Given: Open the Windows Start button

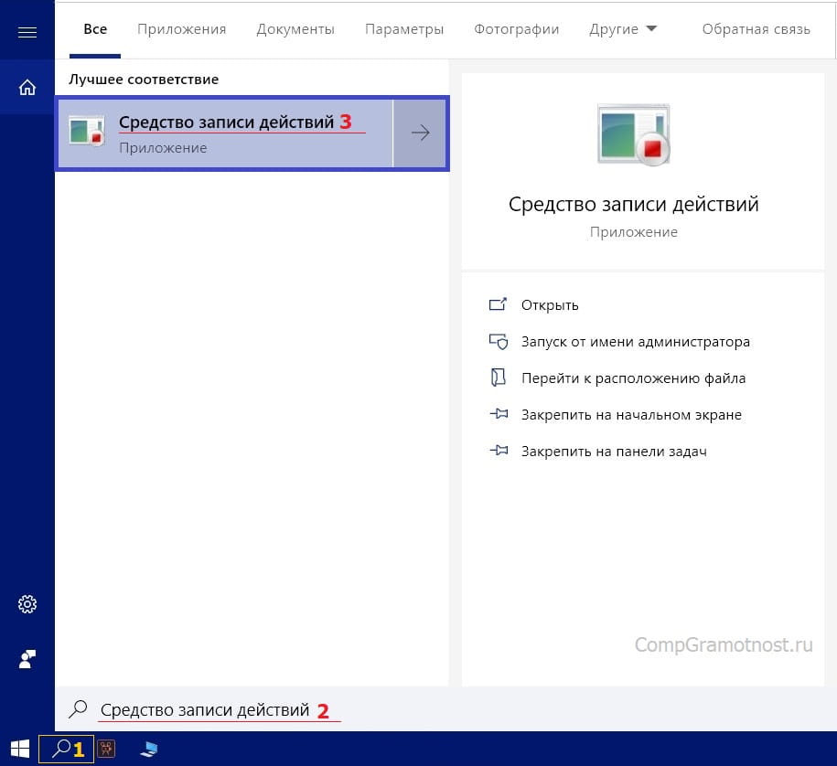Looking at the screenshot, I should tap(20, 749).
